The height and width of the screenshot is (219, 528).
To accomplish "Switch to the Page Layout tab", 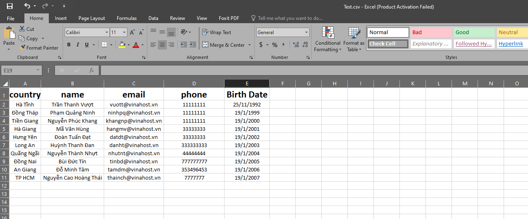I will pos(92,18).
